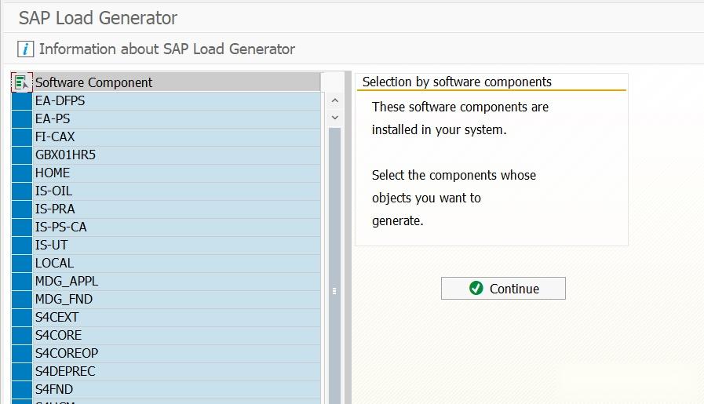Deselect the IS-OIL row selector box
704x404 pixels.
click(21, 191)
